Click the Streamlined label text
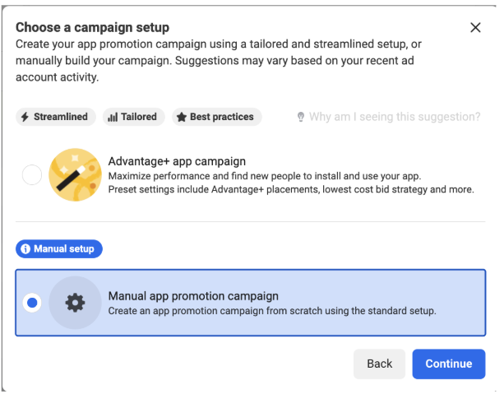504x408 pixels. pyautogui.click(x=61, y=117)
